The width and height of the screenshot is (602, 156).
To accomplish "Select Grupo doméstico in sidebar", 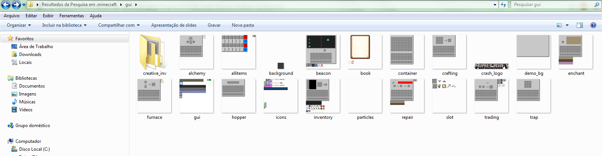I will coord(32,126).
